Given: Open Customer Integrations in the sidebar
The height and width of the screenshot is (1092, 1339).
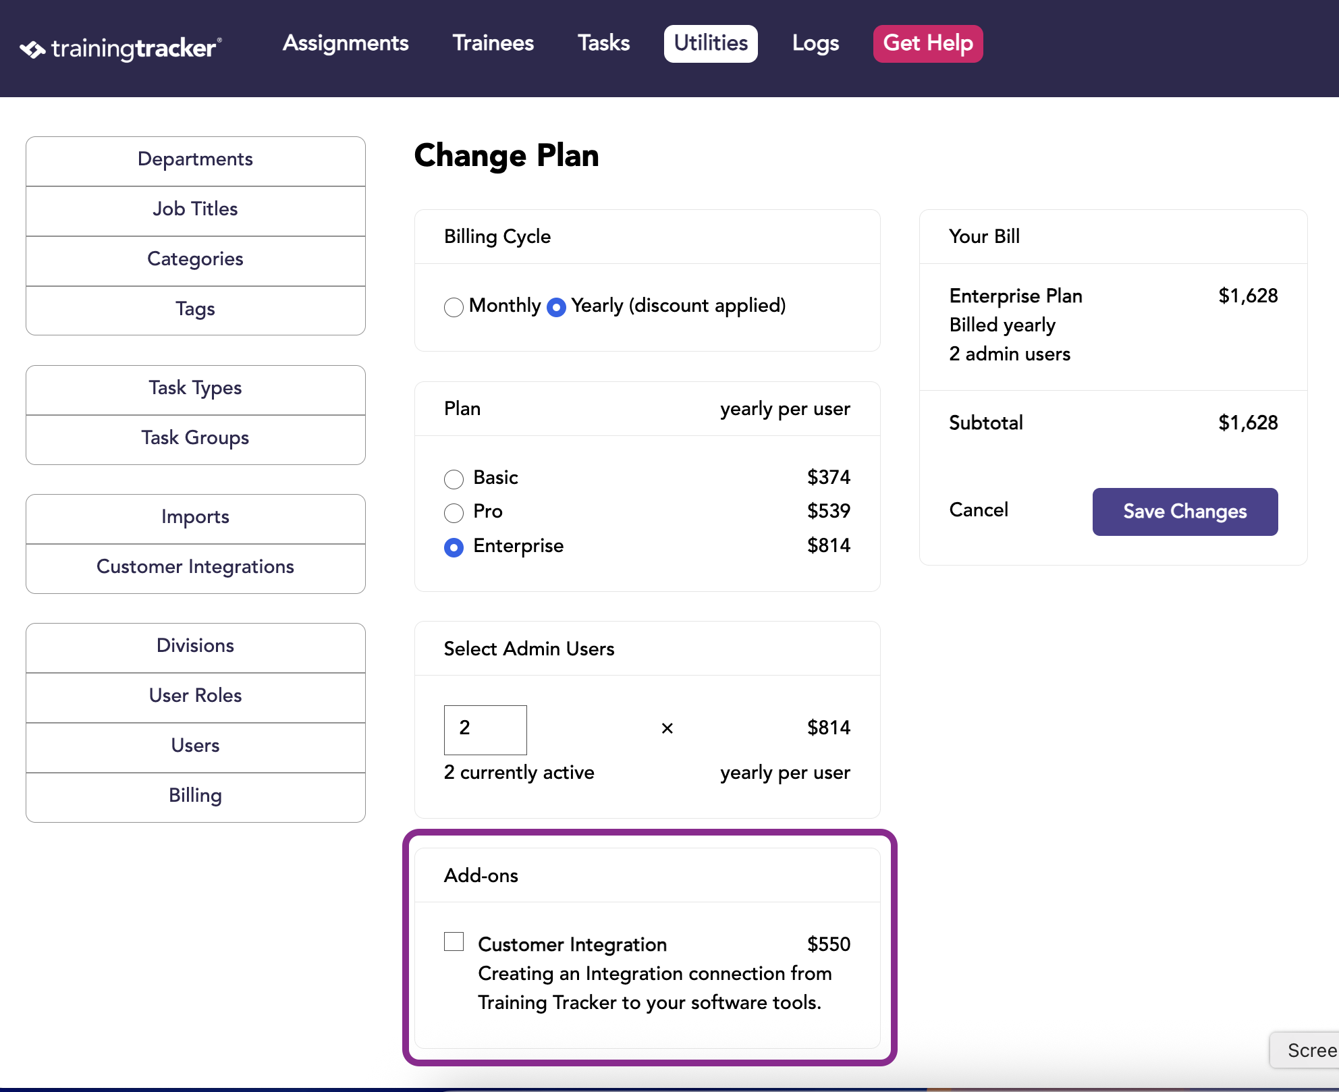Looking at the screenshot, I should click(196, 568).
